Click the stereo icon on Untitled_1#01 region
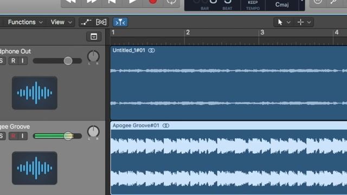 (x=151, y=50)
